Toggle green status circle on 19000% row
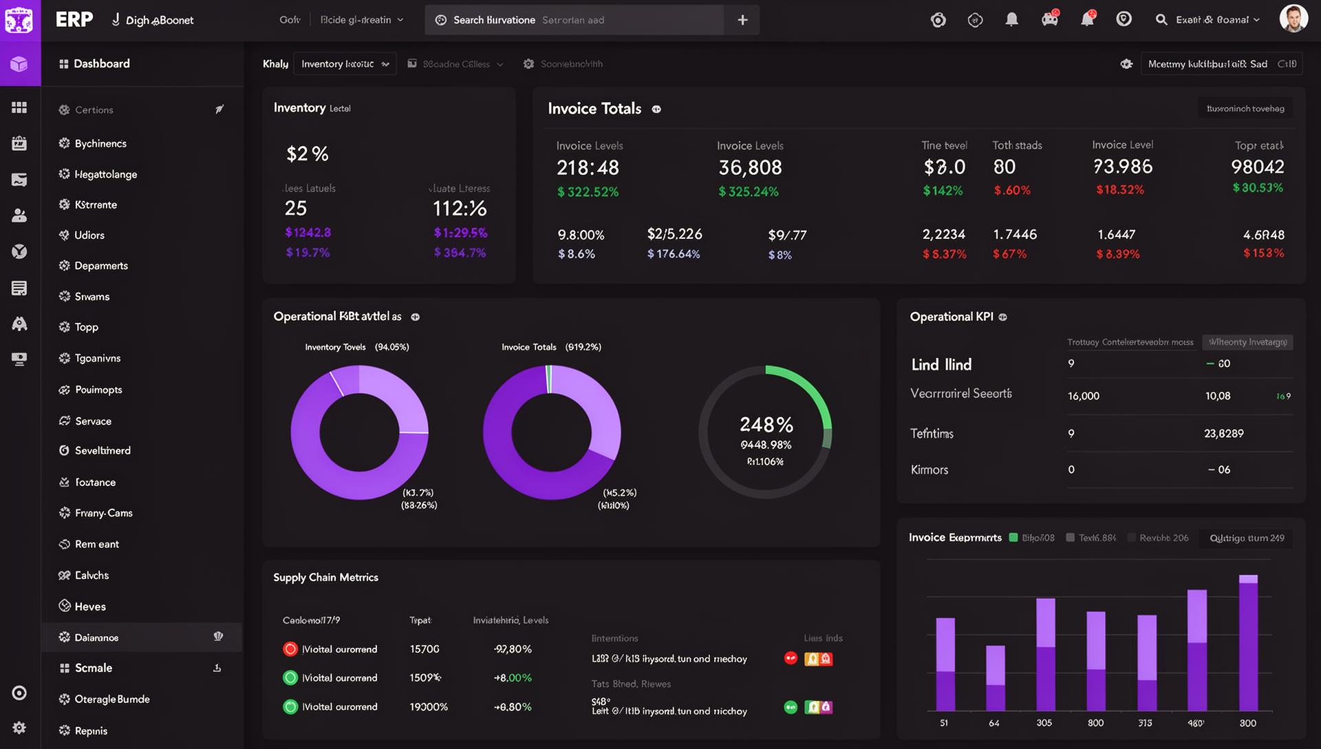Viewport: 1321px width, 749px height. pyautogui.click(x=290, y=707)
